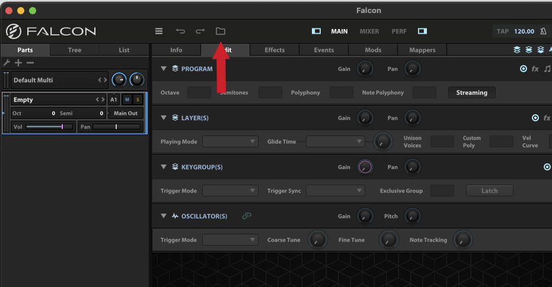
Task: Click the 120.00 tempo field
Action: point(524,31)
